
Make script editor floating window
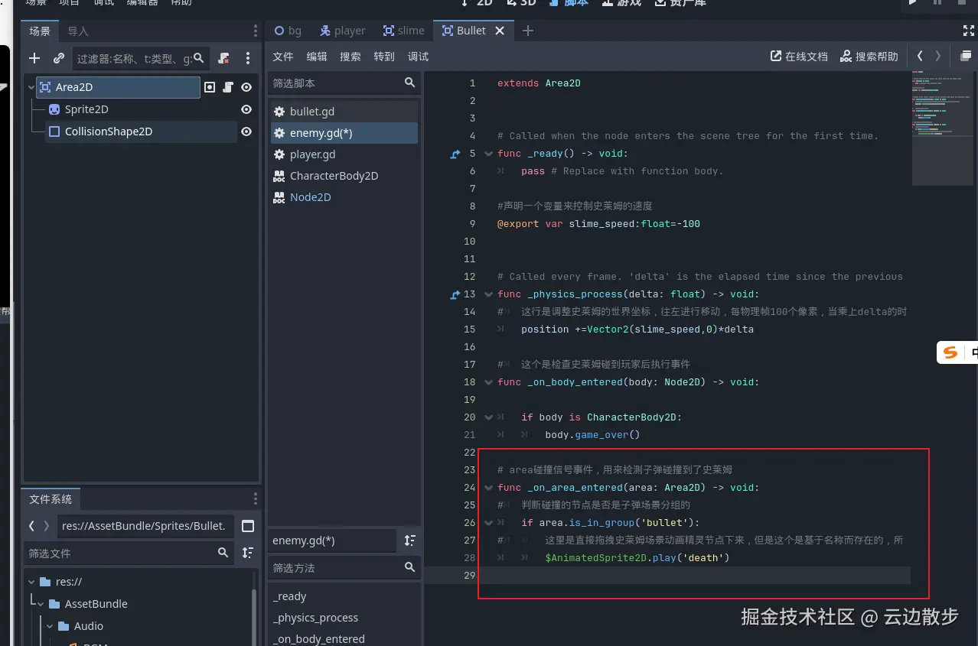tap(966, 56)
